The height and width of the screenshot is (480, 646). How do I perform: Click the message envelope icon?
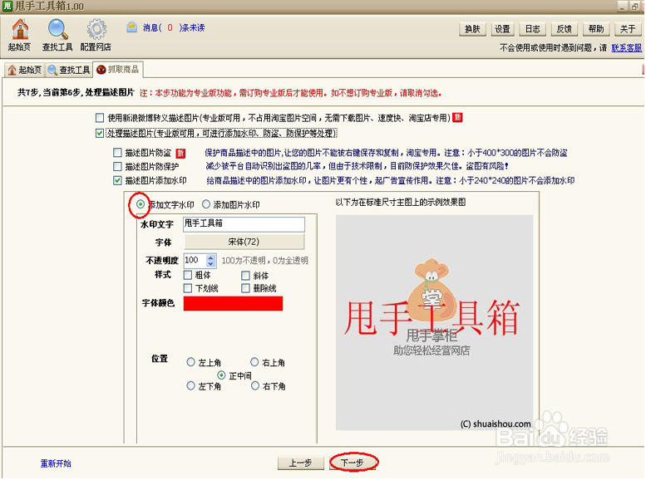point(131,27)
